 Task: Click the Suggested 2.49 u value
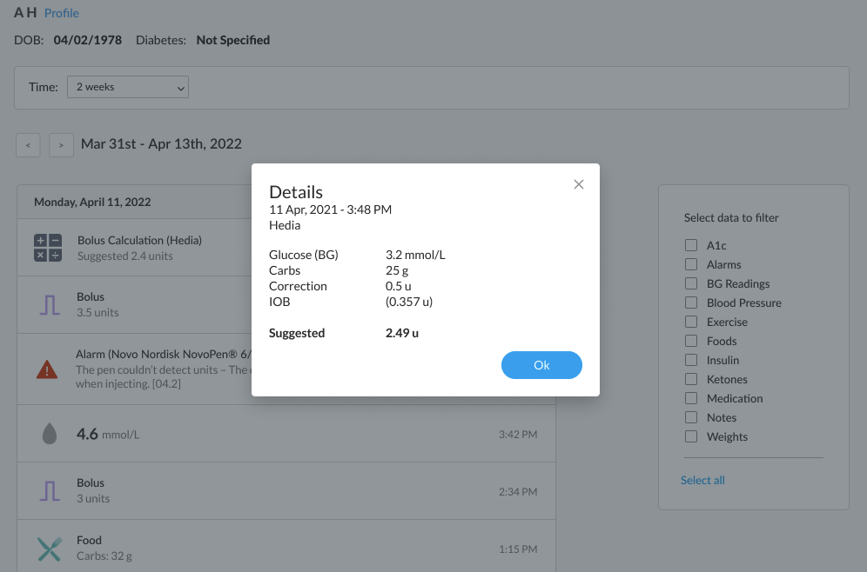402,333
